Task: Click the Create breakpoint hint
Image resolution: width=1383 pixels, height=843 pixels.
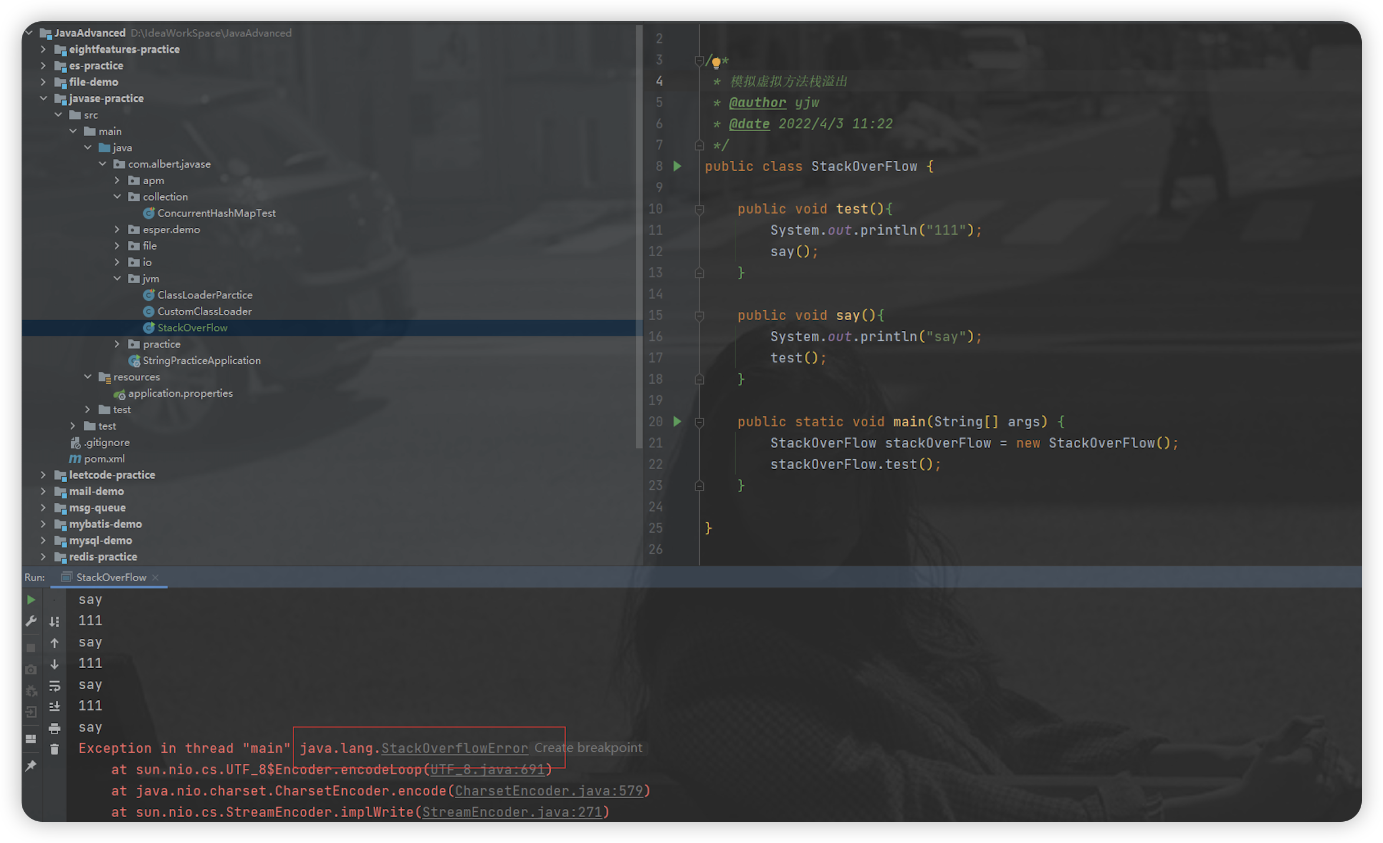Action: (588, 748)
